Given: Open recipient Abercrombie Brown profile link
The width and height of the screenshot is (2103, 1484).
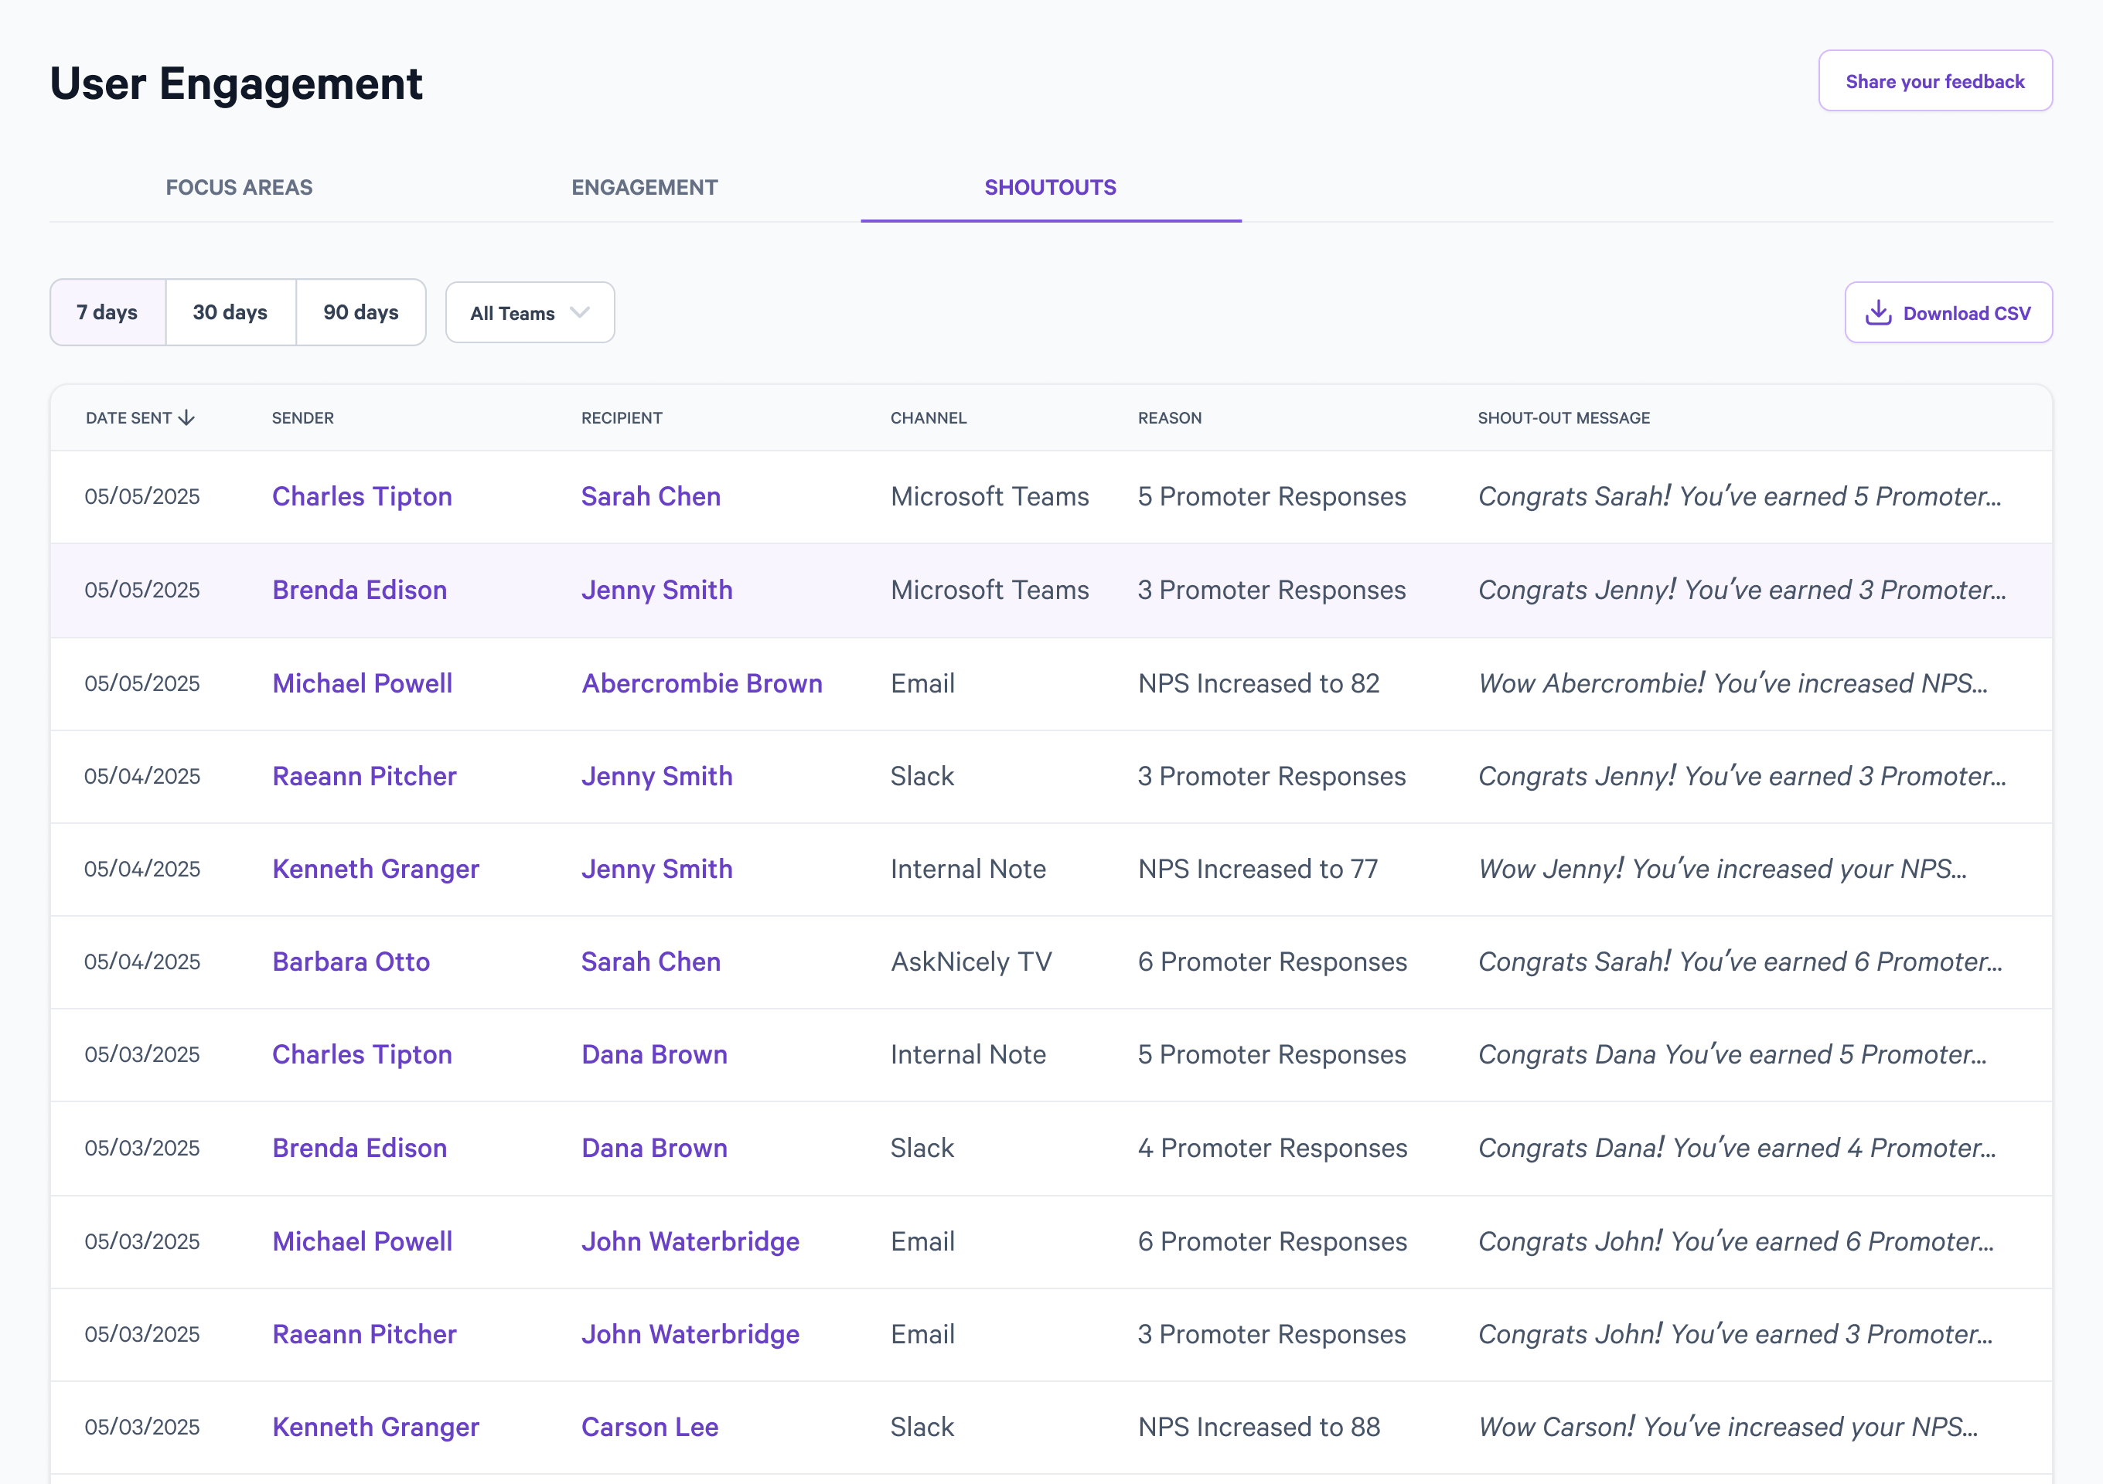Looking at the screenshot, I should click(701, 683).
